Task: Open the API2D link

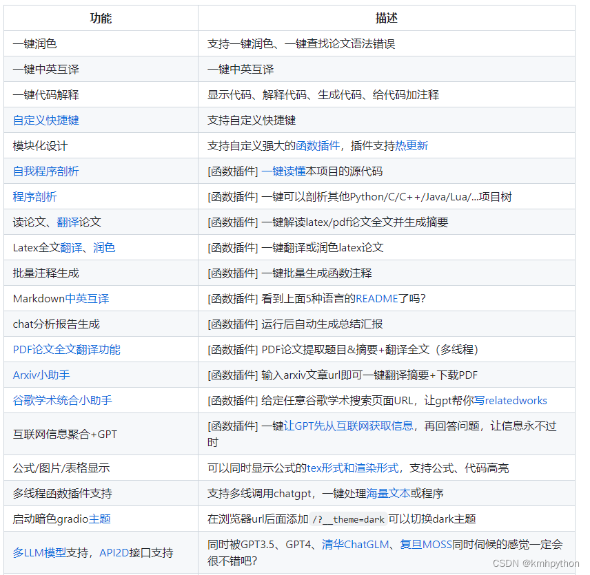Action: tap(114, 553)
